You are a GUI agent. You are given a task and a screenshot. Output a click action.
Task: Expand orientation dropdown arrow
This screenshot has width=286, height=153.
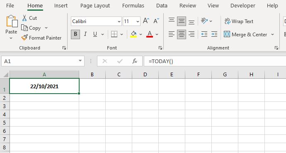(211, 21)
